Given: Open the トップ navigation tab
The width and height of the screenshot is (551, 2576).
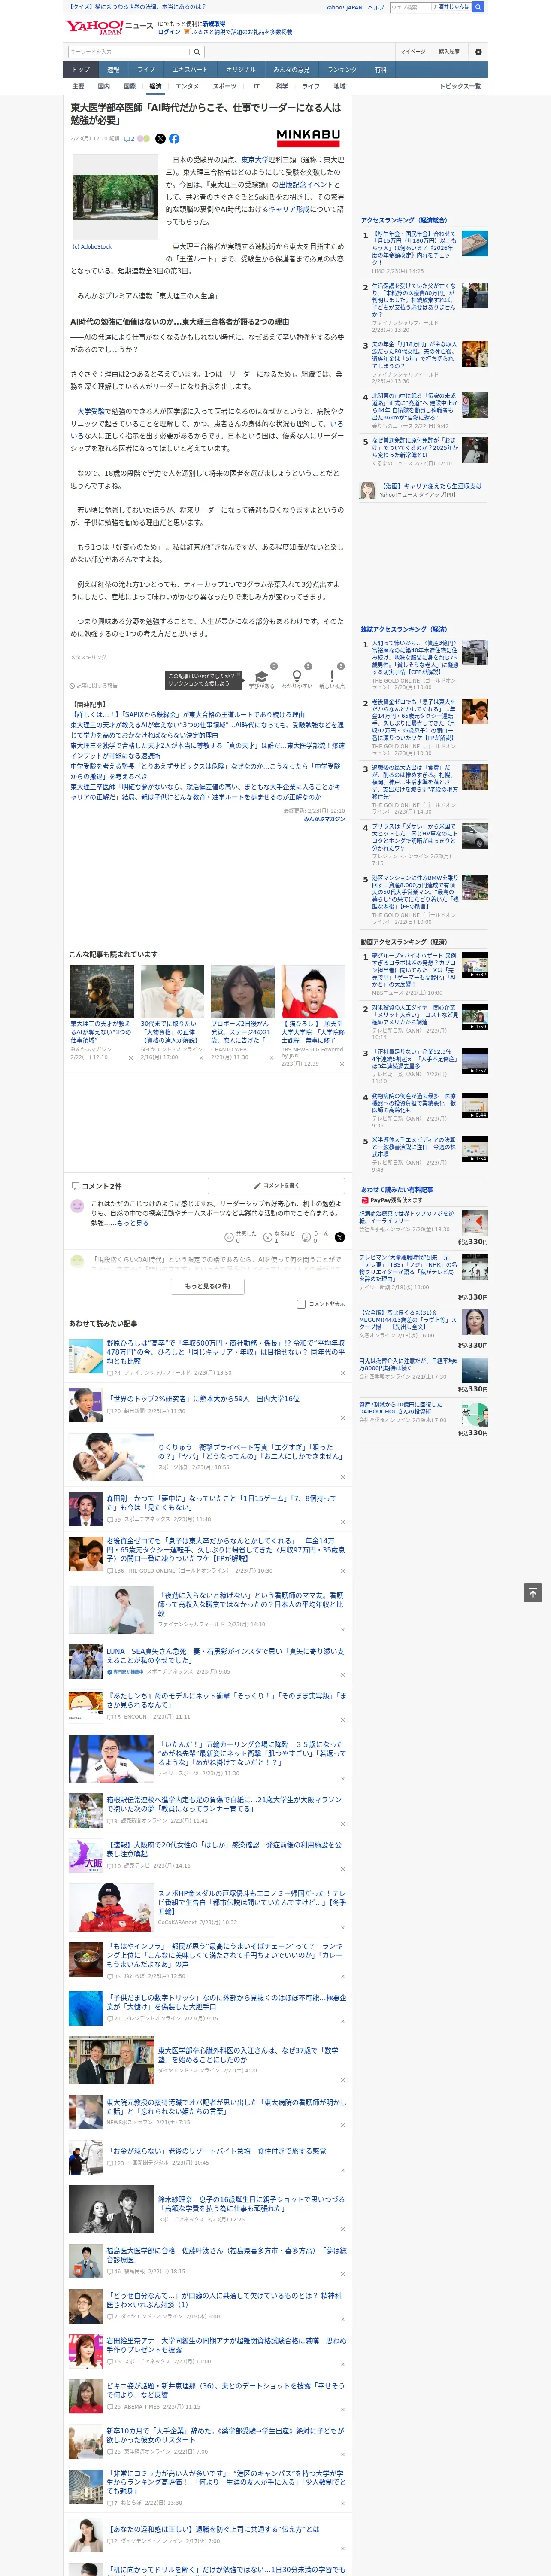Looking at the screenshot, I should point(81,70).
